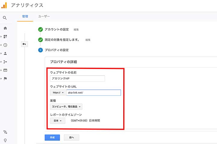Expand the Audience sidebar section arrow
The height and width of the screenshot is (144, 217).
click(1, 53)
